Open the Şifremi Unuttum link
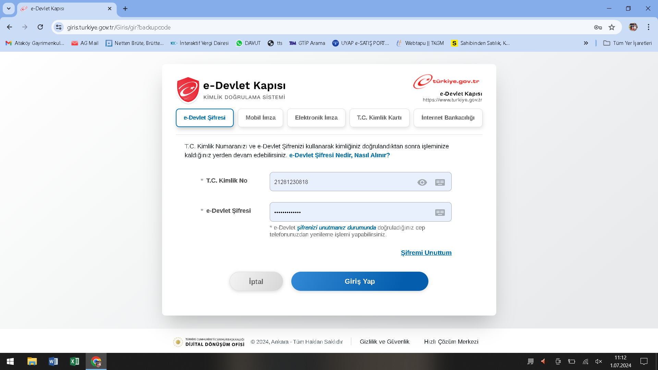Viewport: 658px width, 370px height. pos(426,253)
